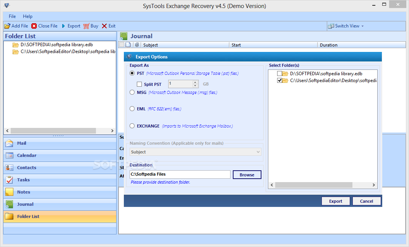Click the Add File toolbar icon
Screen dimensions: 409x247
point(7,26)
